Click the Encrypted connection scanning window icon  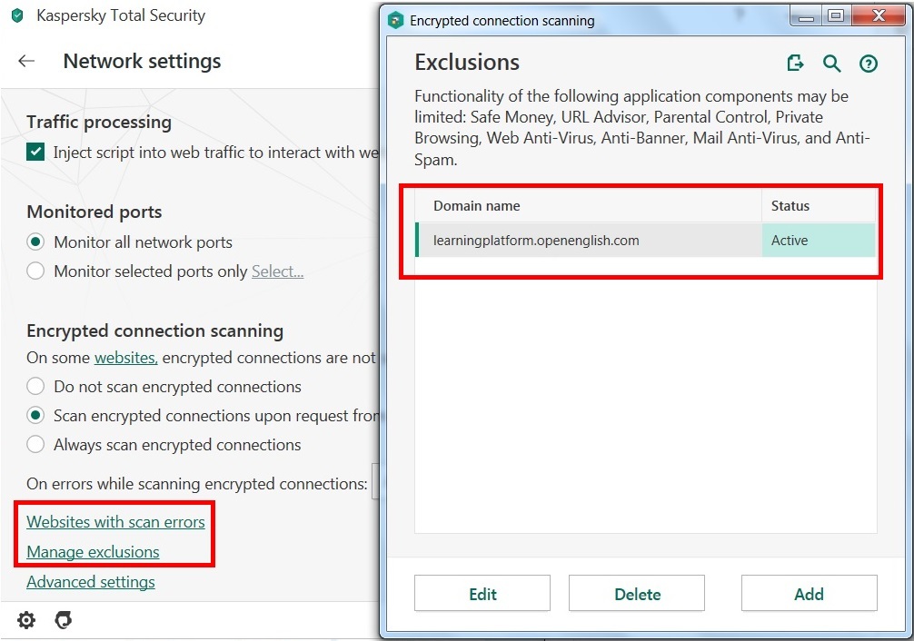pyautogui.click(x=396, y=20)
